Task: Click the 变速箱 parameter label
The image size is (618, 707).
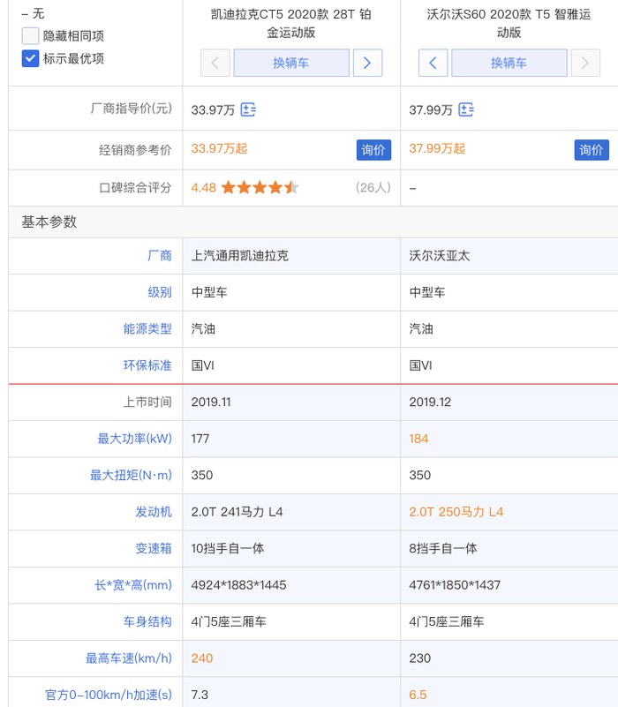Action: (x=154, y=548)
